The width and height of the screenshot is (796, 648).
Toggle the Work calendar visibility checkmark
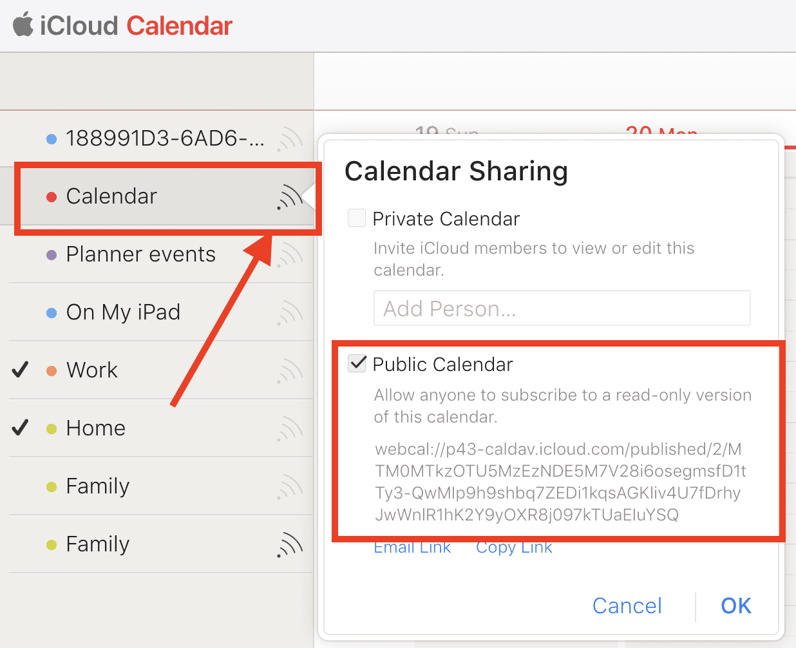tap(21, 370)
